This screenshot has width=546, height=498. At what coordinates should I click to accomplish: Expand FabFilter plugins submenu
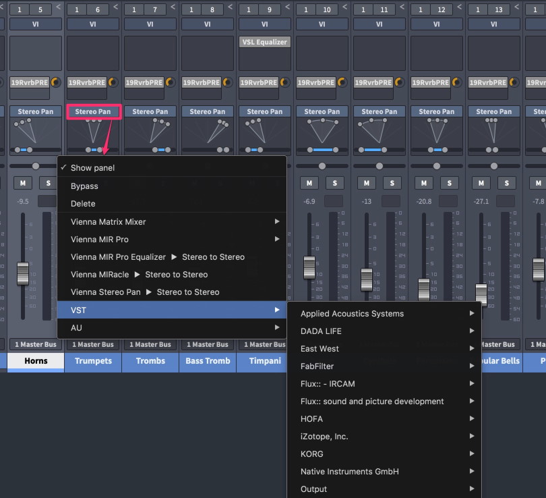[x=384, y=366]
